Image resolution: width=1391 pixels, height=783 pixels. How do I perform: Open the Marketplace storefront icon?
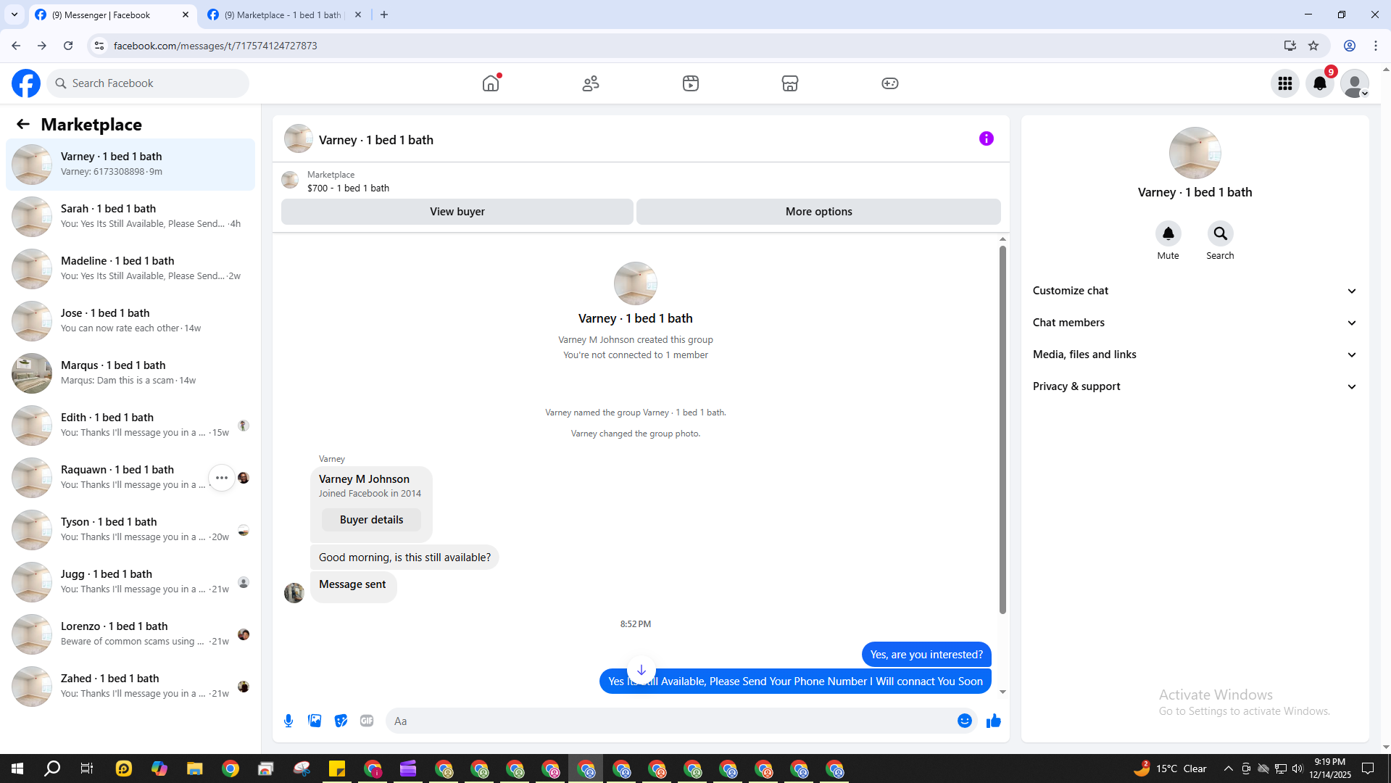(x=790, y=83)
